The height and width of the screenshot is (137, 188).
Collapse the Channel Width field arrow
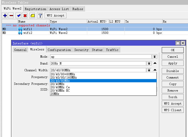tap(155, 70)
